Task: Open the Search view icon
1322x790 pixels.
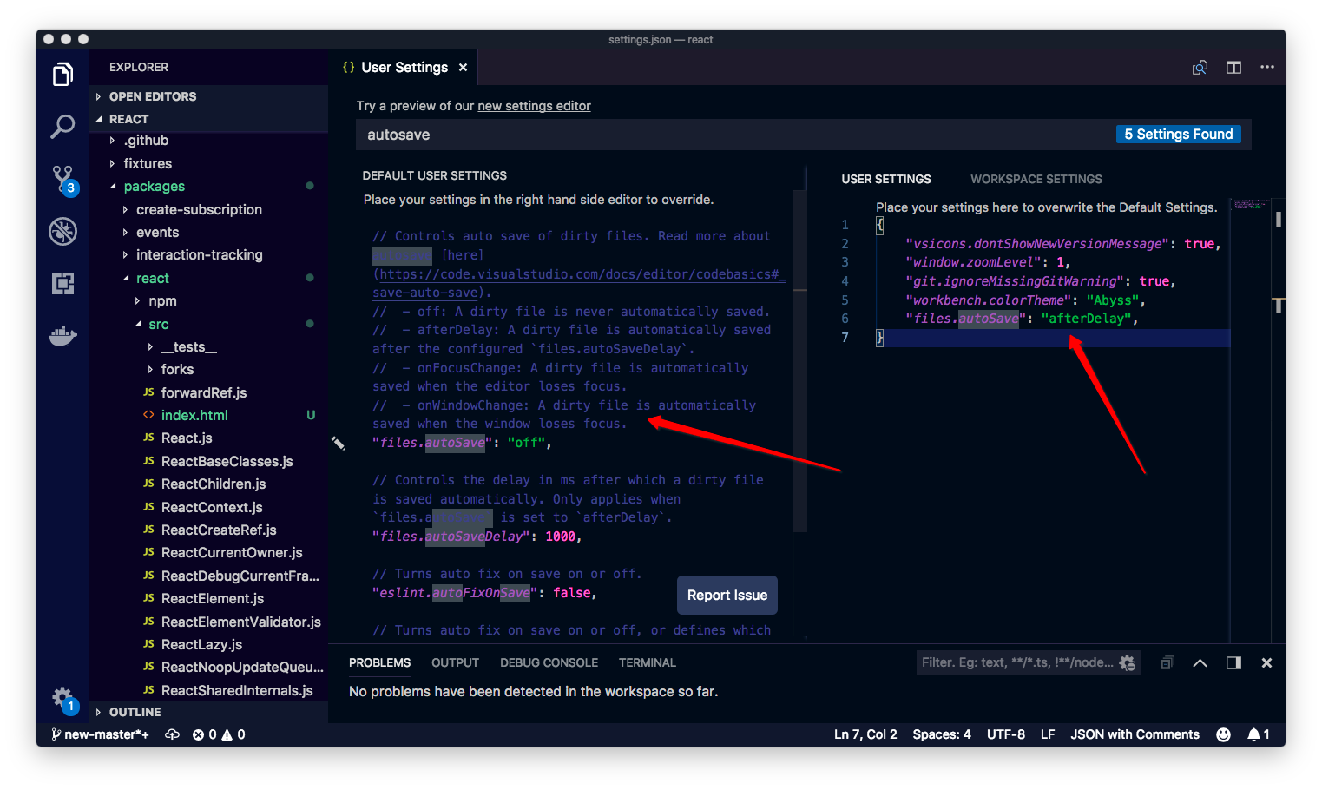Action: (x=62, y=127)
